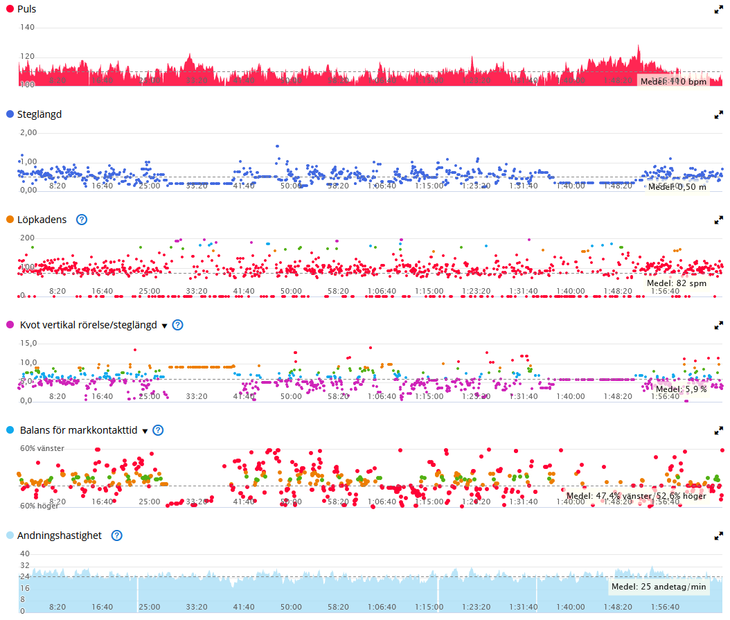Click the Medel 110 bpm label
This screenshot has width=730, height=620.
tap(673, 82)
